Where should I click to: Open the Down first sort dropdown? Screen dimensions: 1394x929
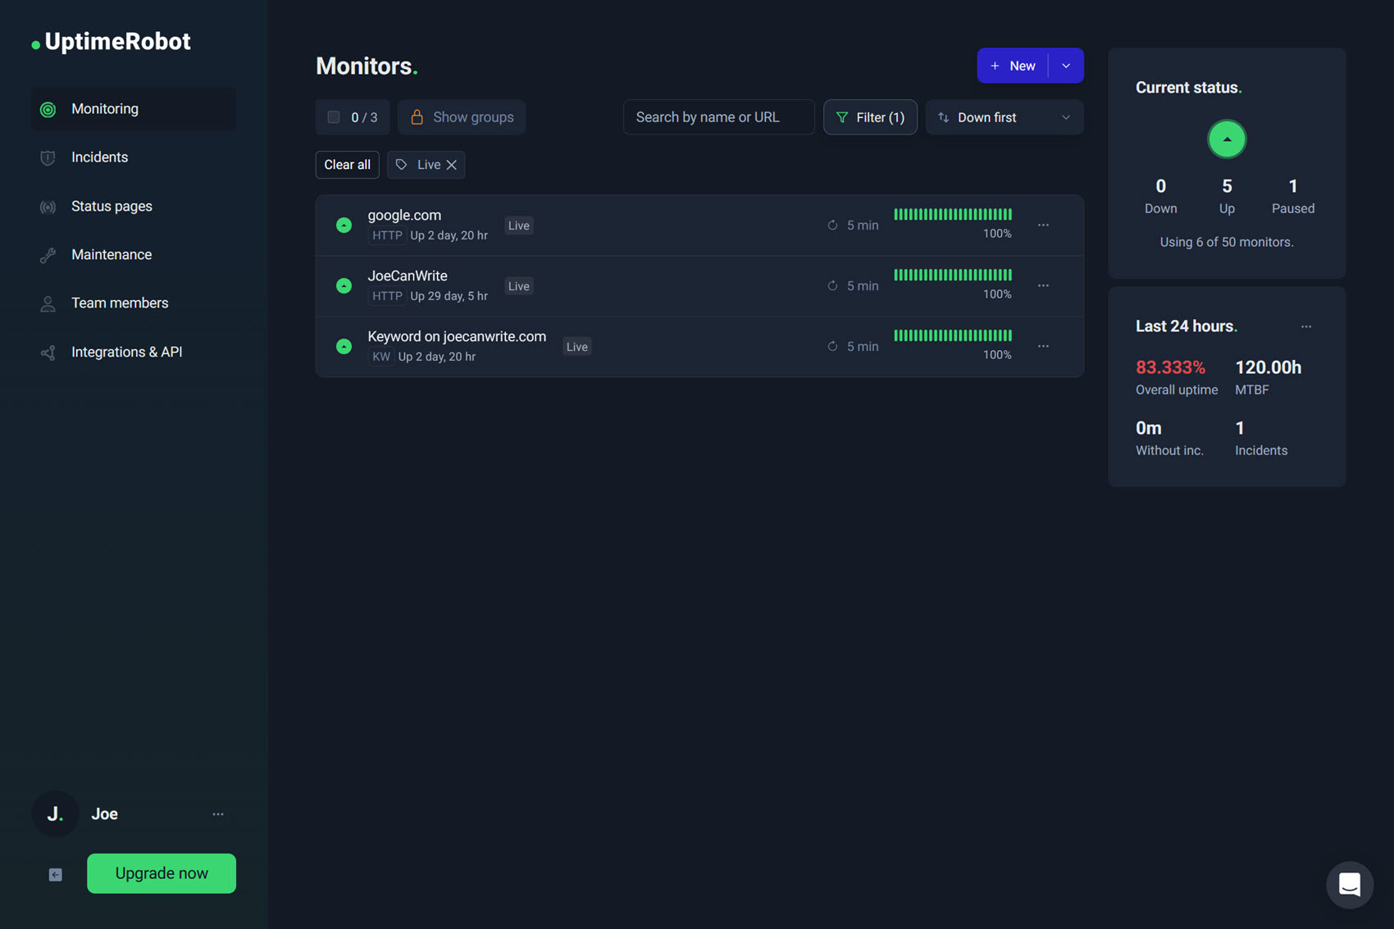[x=1004, y=116]
